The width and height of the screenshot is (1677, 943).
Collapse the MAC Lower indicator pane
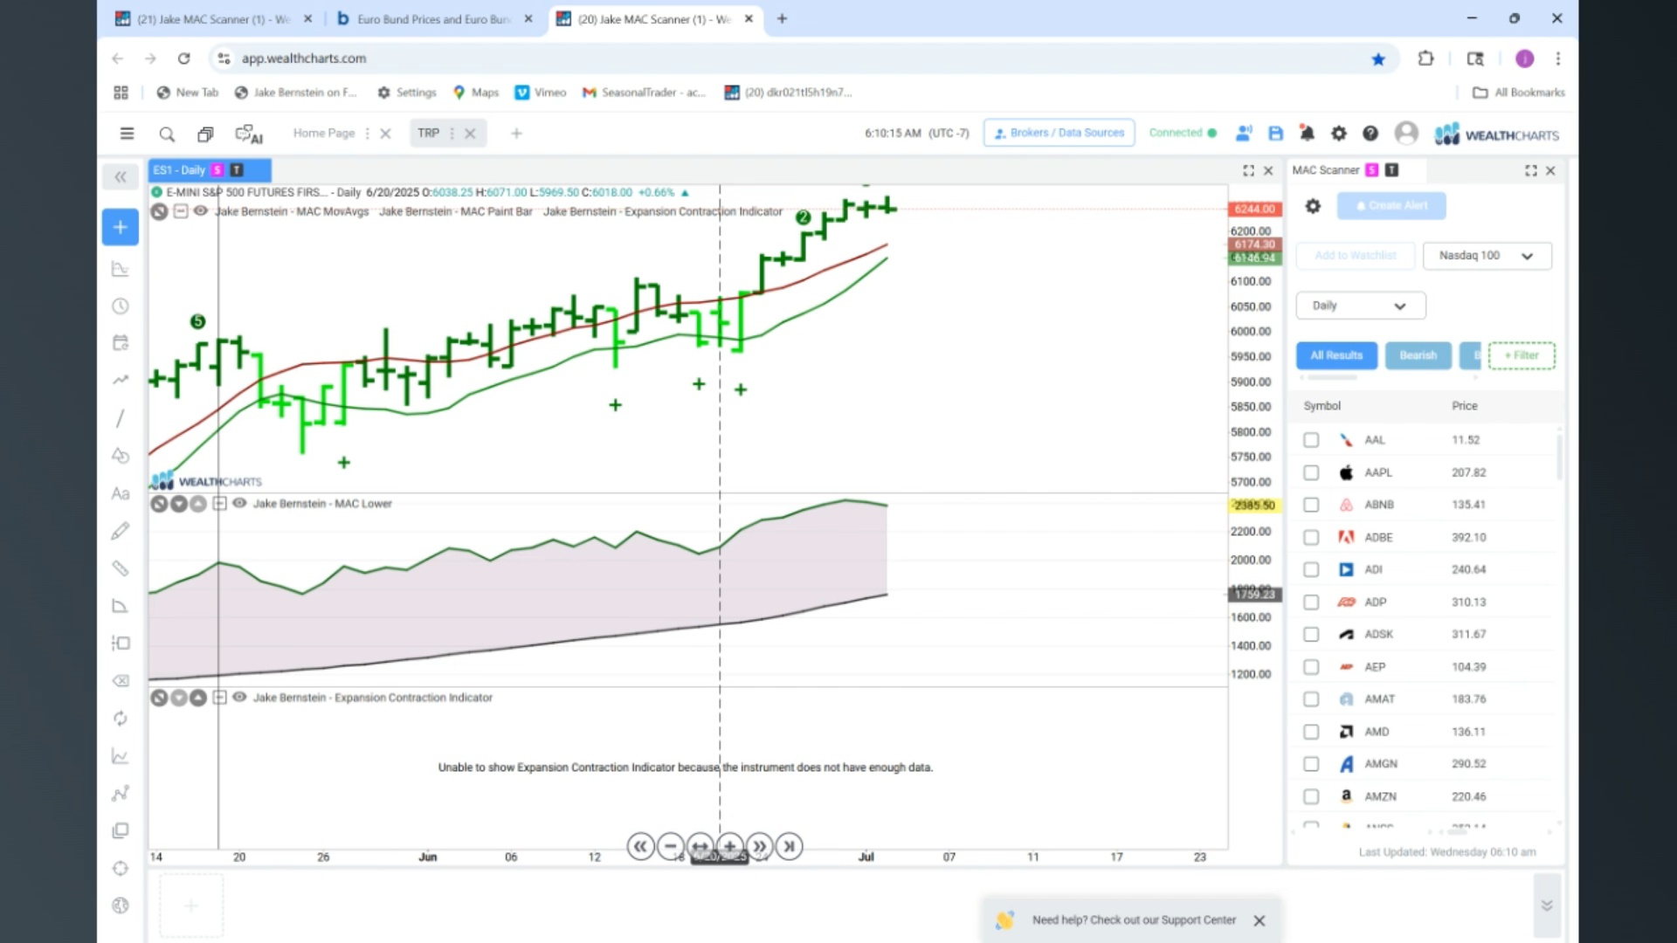(219, 504)
